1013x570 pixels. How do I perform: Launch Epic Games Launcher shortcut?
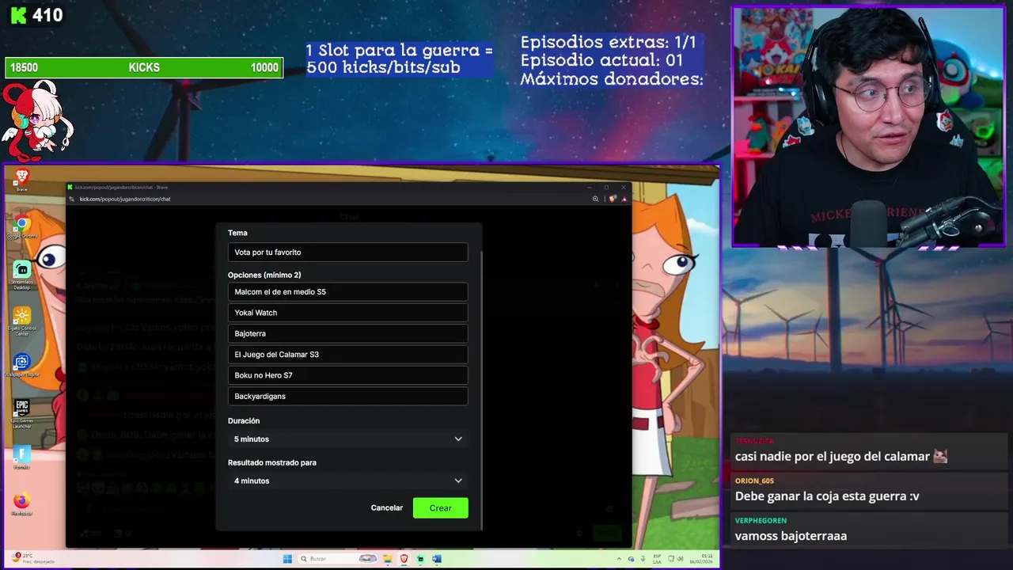pos(21,412)
